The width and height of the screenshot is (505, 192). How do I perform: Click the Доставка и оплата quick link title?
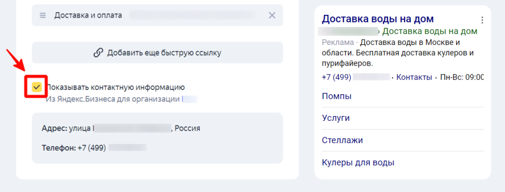tap(88, 15)
